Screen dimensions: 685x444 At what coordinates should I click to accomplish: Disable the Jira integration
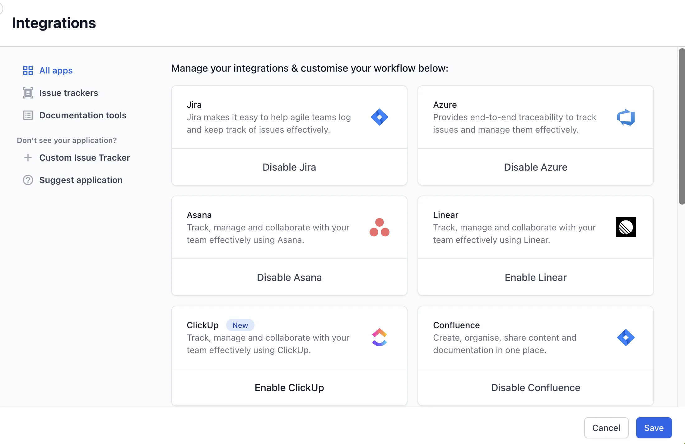click(x=289, y=167)
